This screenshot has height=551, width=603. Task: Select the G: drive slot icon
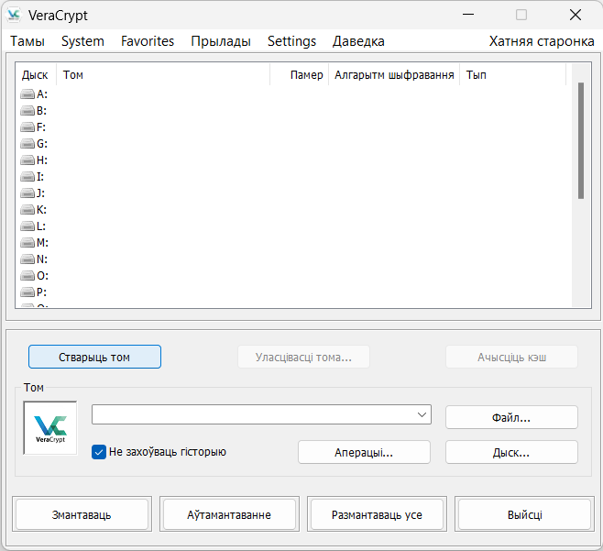[x=27, y=144]
